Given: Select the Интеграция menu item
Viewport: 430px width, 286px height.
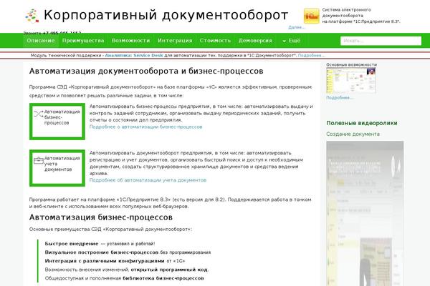Looking at the screenshot, I should [x=175, y=41].
